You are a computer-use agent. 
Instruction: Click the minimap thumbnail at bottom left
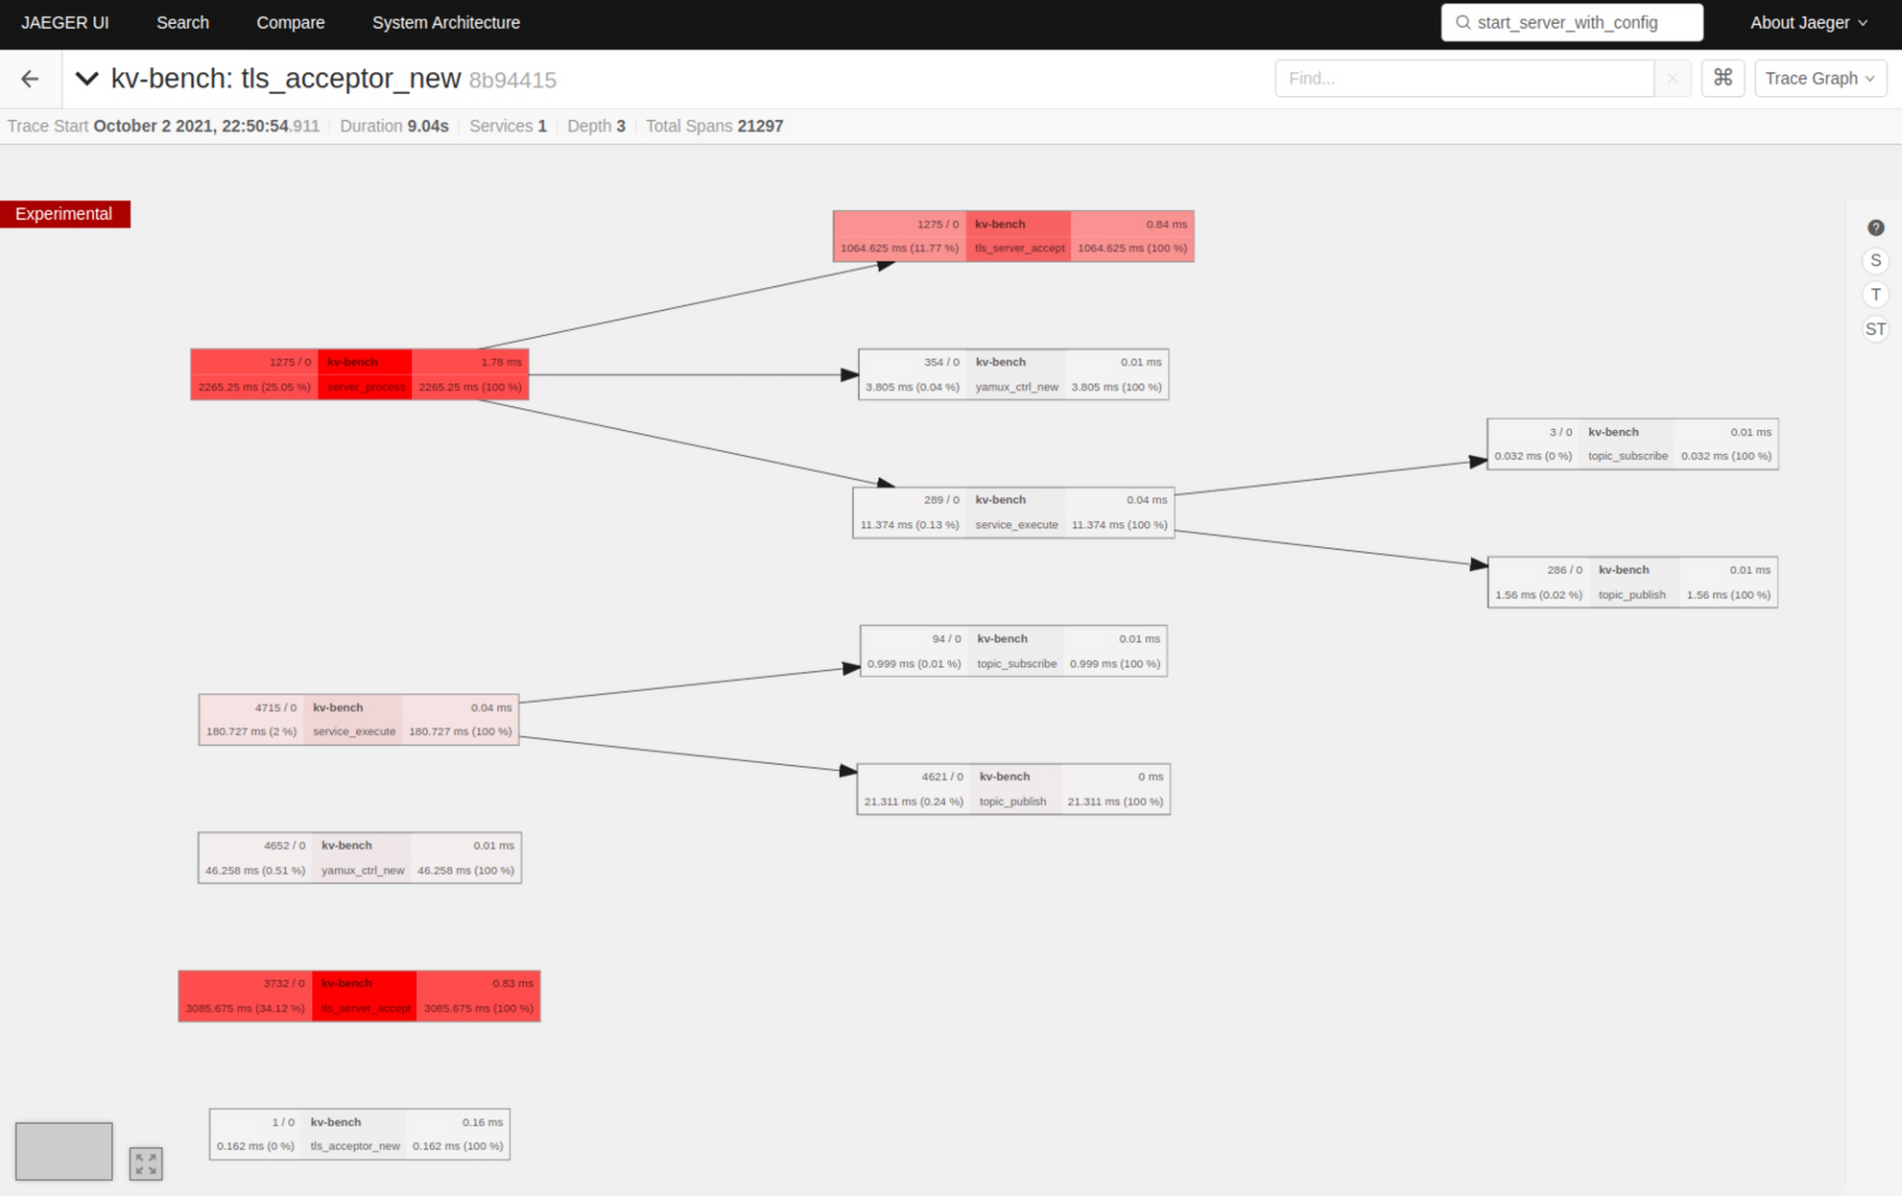coord(63,1151)
